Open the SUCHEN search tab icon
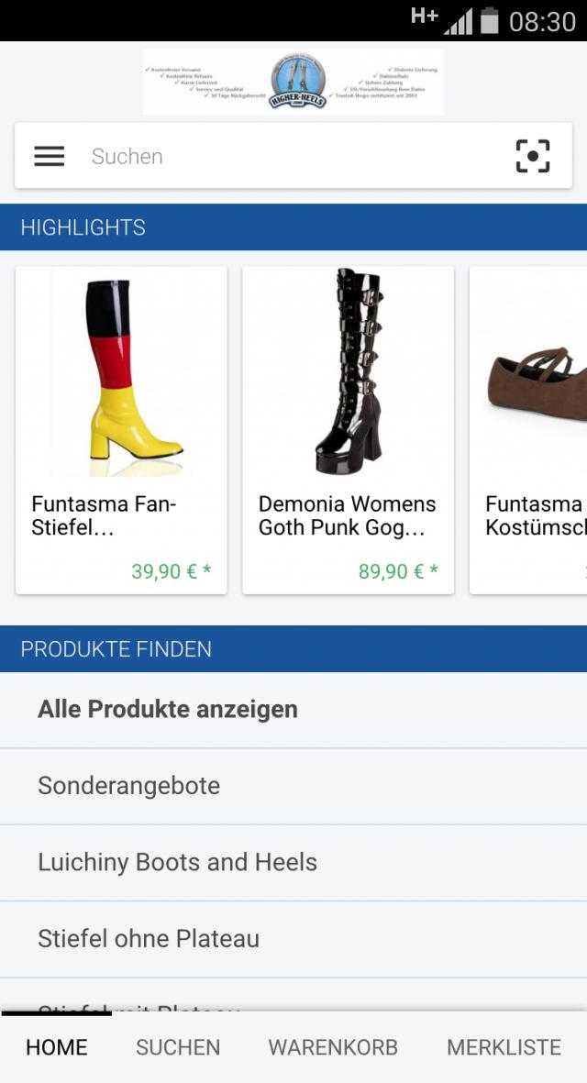587x1083 pixels. [x=177, y=1046]
